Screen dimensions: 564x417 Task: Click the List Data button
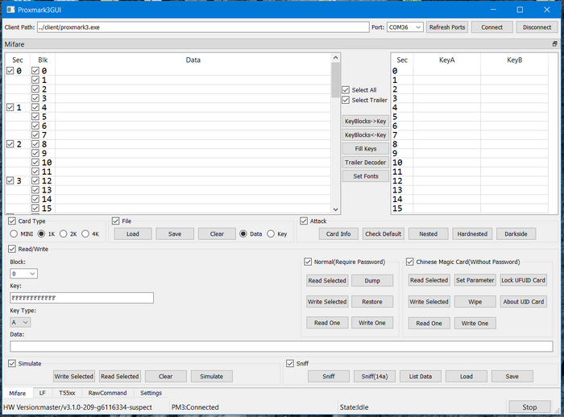coord(421,377)
